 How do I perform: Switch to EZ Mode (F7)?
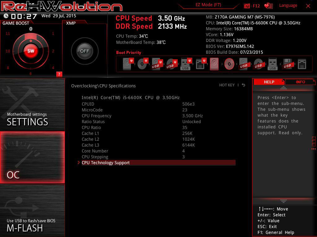click(208, 5)
